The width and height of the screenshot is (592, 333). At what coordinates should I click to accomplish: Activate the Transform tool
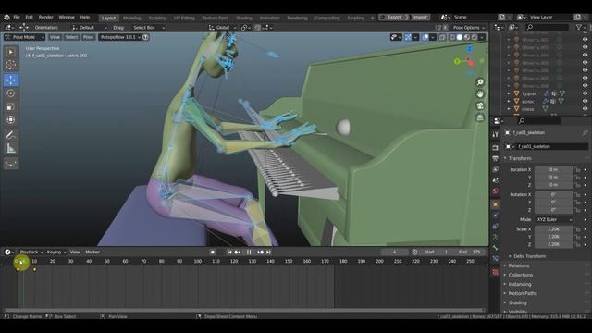click(x=11, y=119)
